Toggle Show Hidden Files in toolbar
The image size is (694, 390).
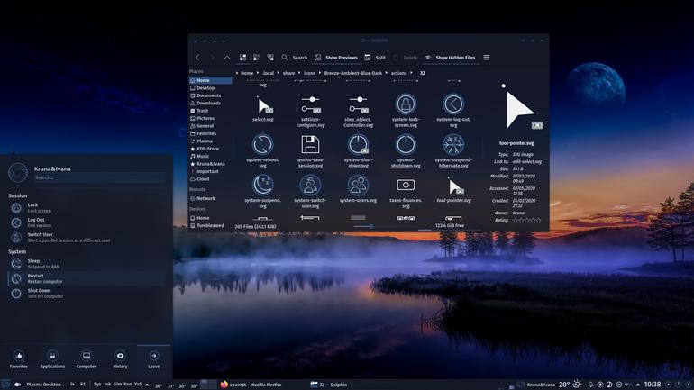[450, 58]
